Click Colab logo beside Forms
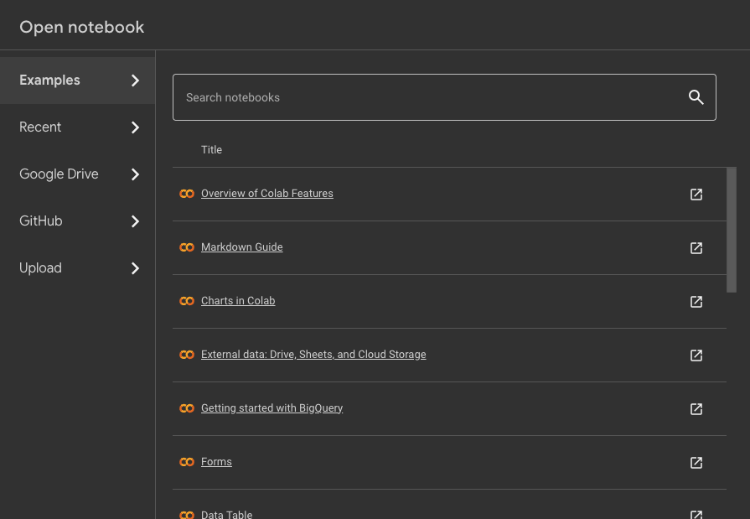 (187, 461)
